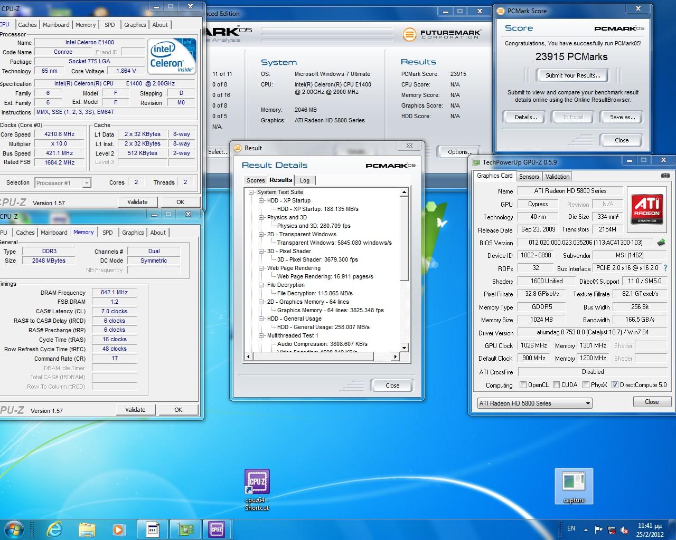Select the capture desktop icon

coord(574,486)
